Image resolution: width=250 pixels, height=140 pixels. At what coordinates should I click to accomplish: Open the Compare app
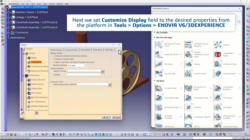tap(189, 64)
